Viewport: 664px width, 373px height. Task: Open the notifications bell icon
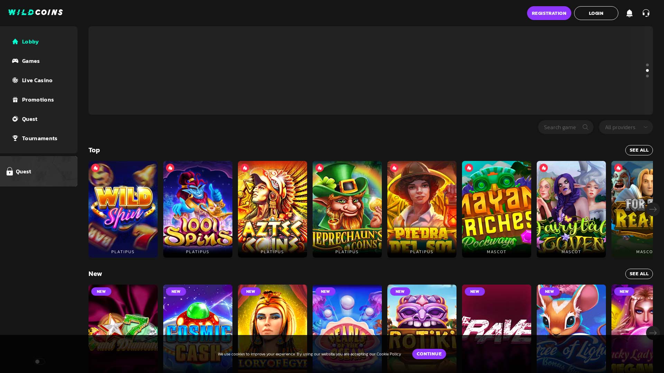click(629, 13)
